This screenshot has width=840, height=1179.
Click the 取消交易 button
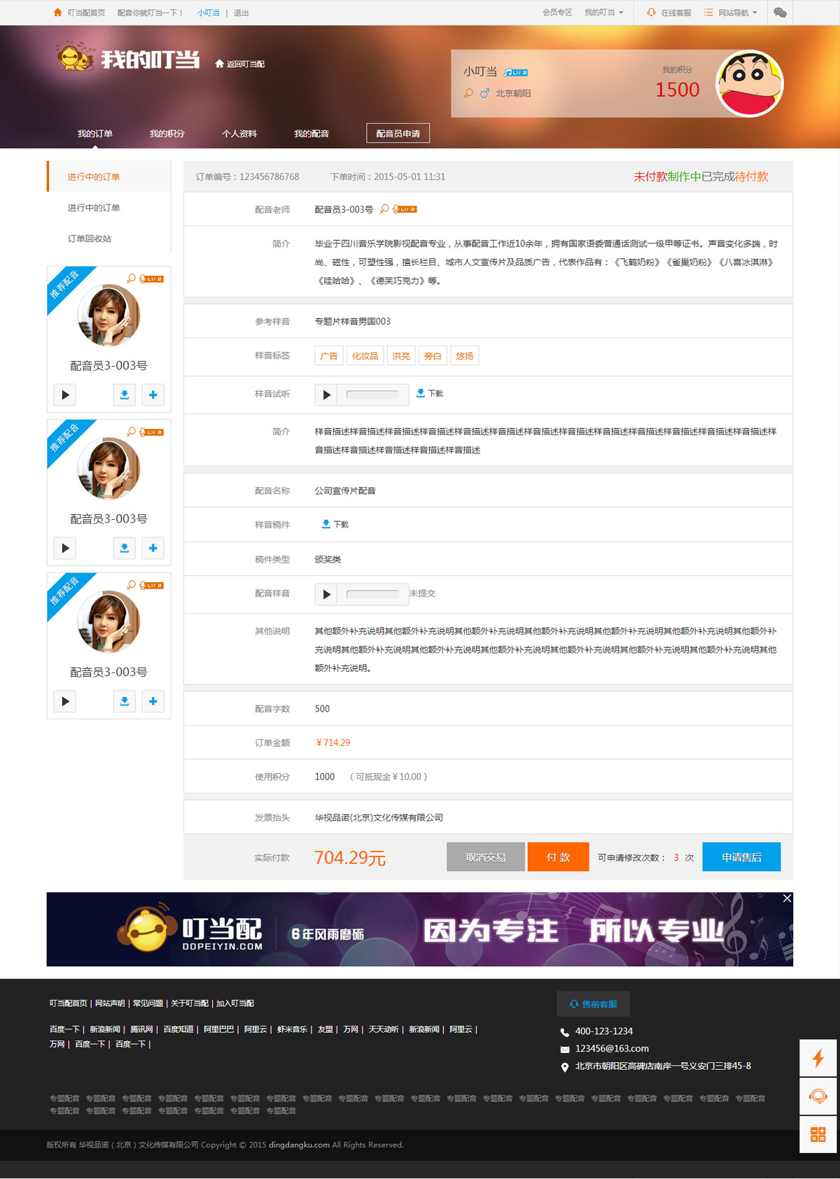(x=486, y=857)
